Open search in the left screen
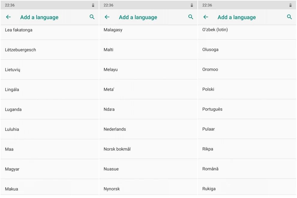The height and width of the screenshot is (198, 297). click(92, 17)
